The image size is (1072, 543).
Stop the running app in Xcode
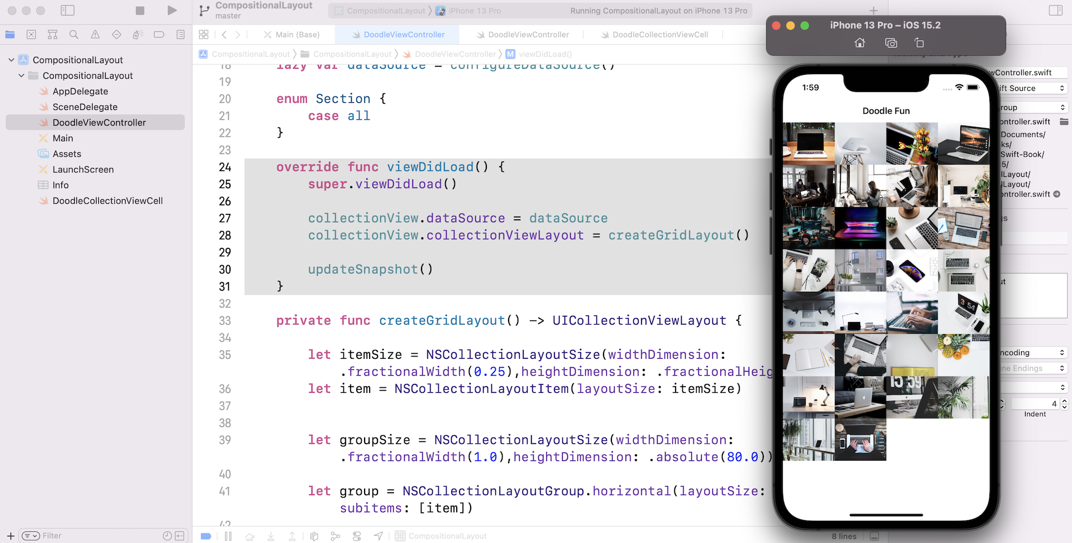[x=140, y=11]
